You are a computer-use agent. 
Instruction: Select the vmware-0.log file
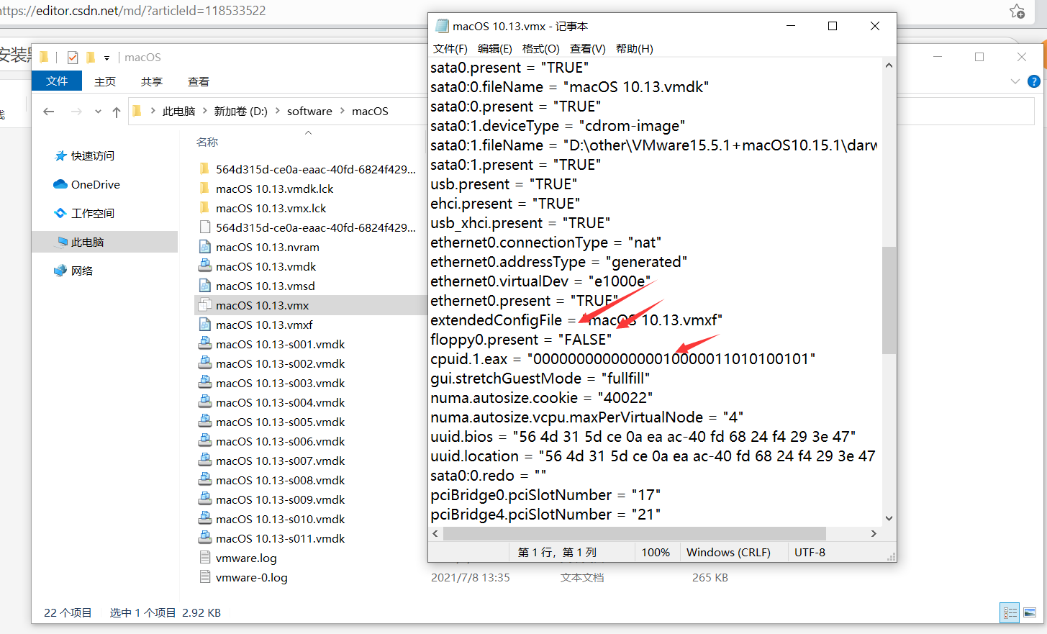(251, 577)
